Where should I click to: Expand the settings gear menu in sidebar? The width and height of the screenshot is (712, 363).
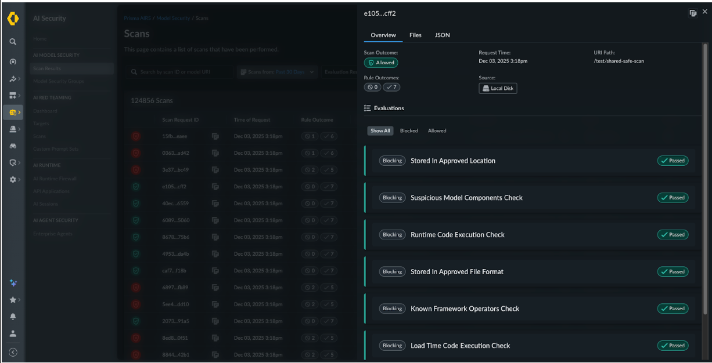(x=13, y=180)
